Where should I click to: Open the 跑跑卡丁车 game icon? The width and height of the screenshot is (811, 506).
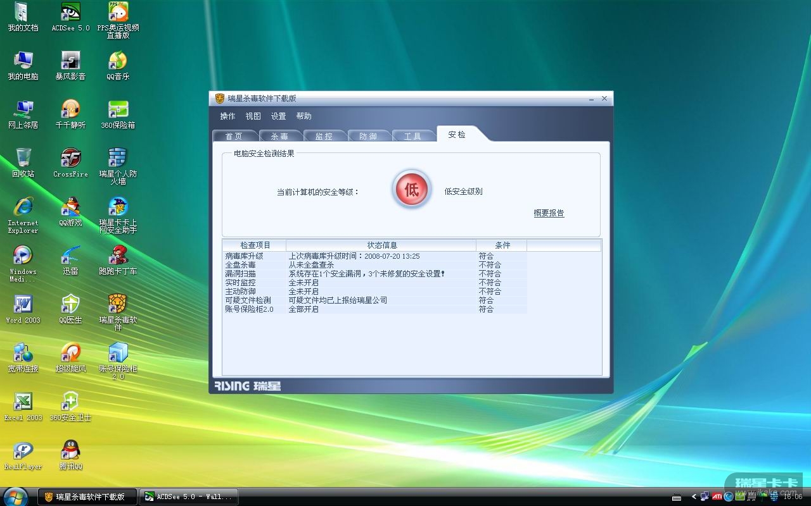(x=118, y=261)
